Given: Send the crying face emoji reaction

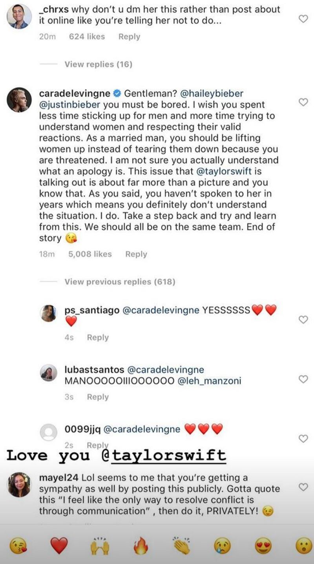Looking at the screenshot, I should (x=222, y=546).
